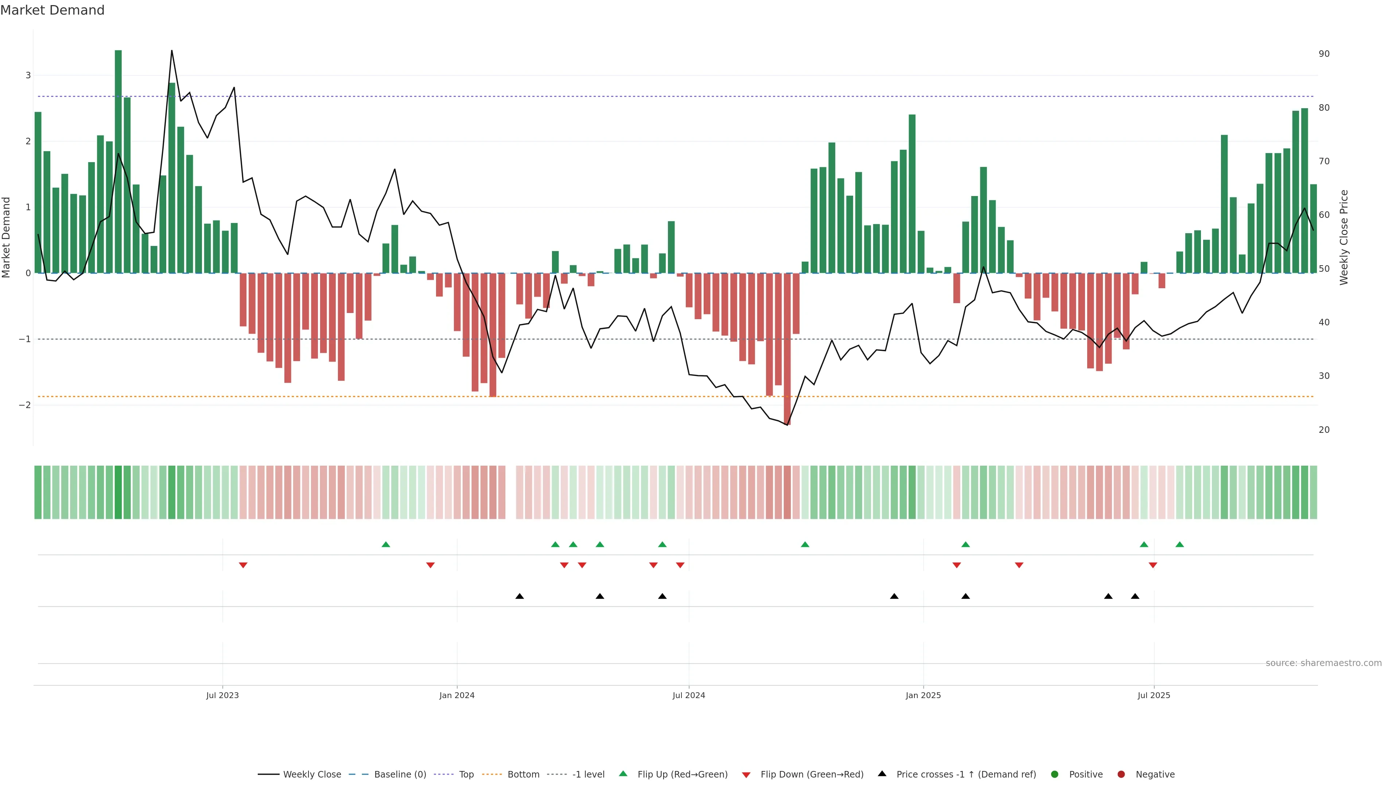This screenshot has width=1400, height=787.
Task: Click the Jul 2025 x-axis label
Action: click(x=1153, y=695)
